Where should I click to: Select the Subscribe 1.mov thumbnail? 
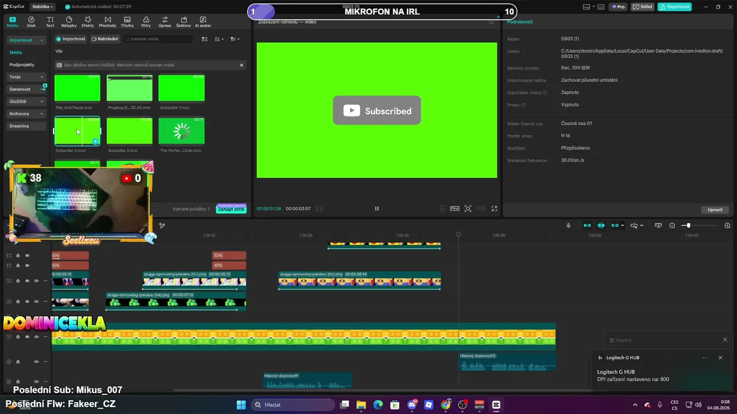tap(181, 88)
